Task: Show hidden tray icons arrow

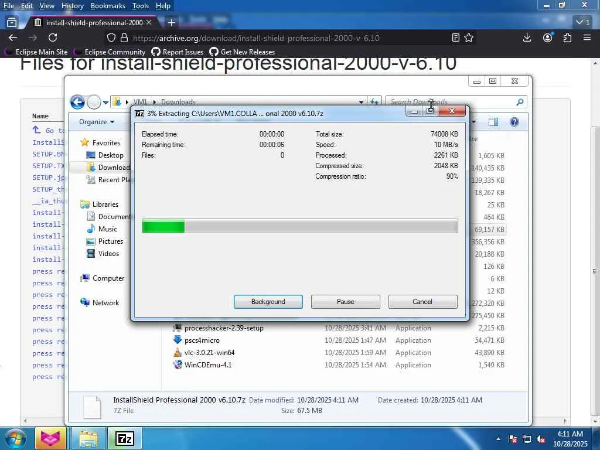Action: [498, 439]
